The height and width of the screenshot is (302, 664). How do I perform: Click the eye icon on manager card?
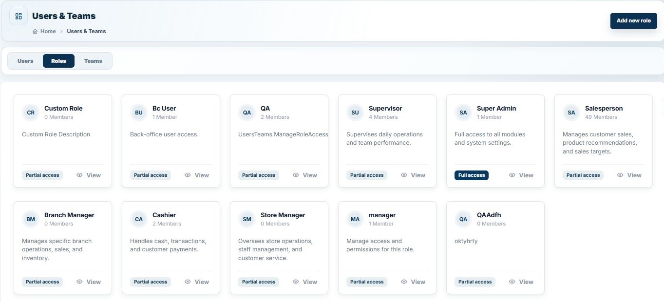404,282
